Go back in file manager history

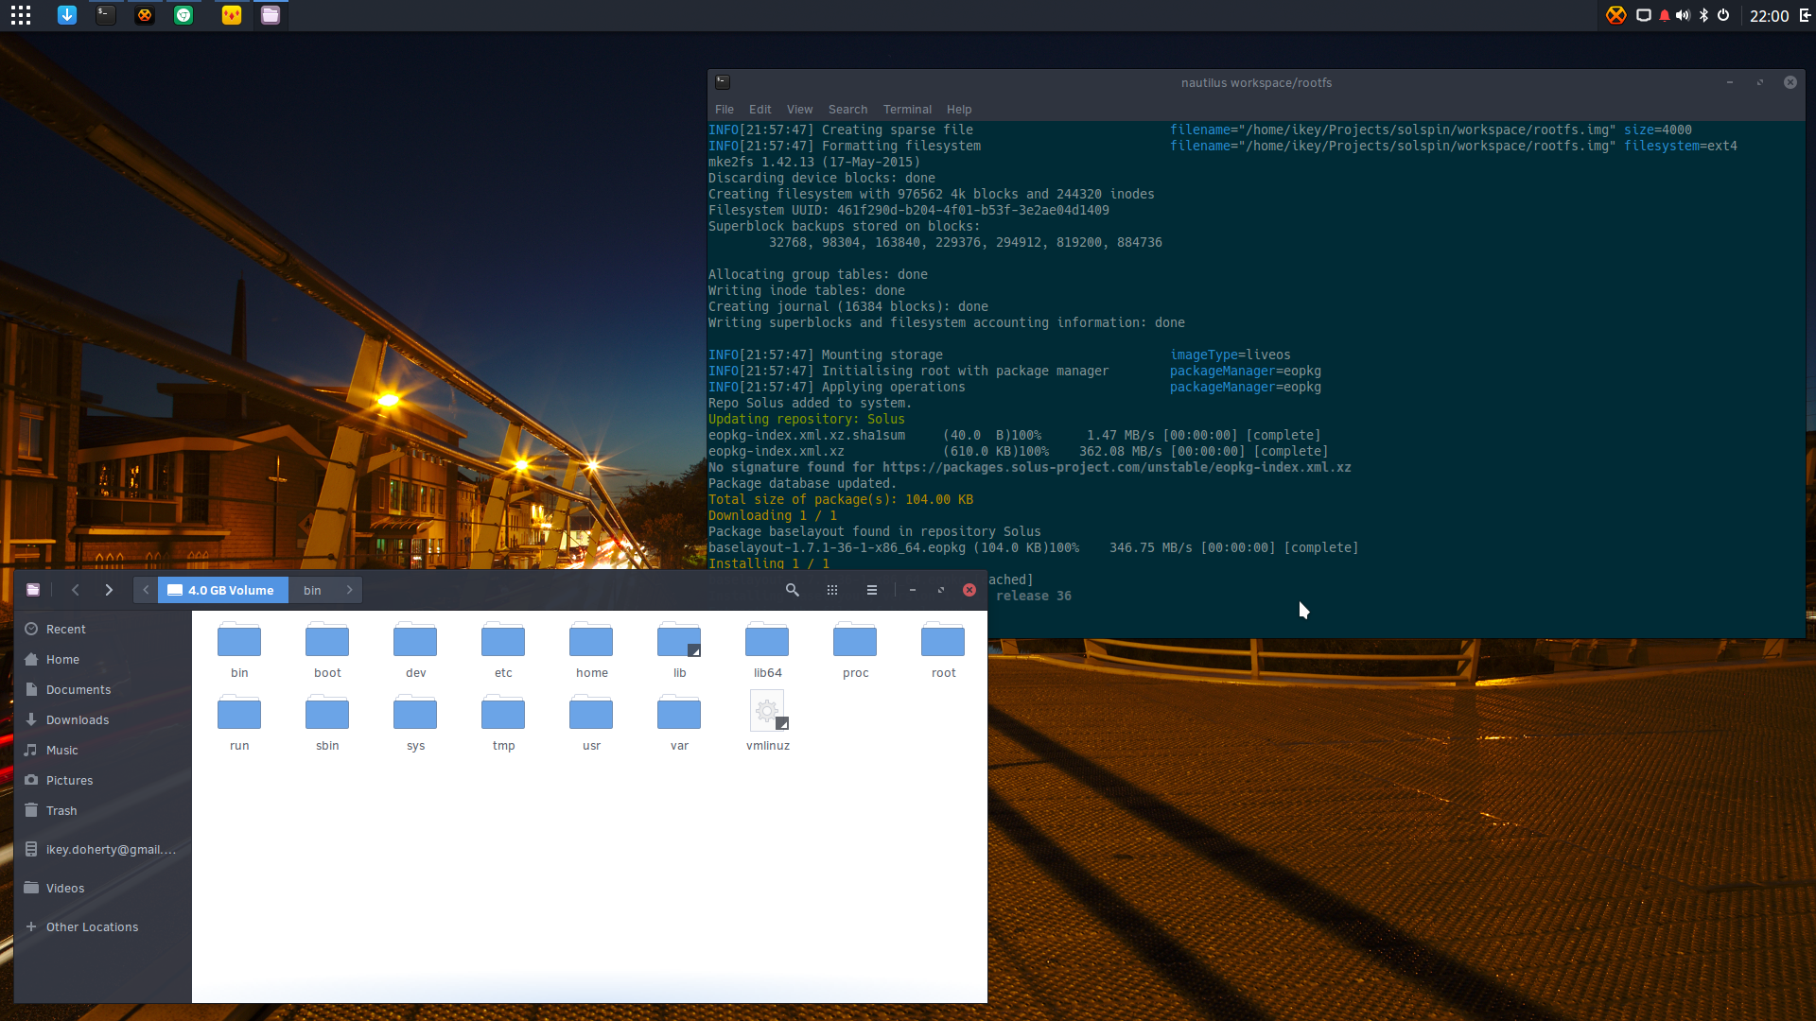tap(76, 590)
